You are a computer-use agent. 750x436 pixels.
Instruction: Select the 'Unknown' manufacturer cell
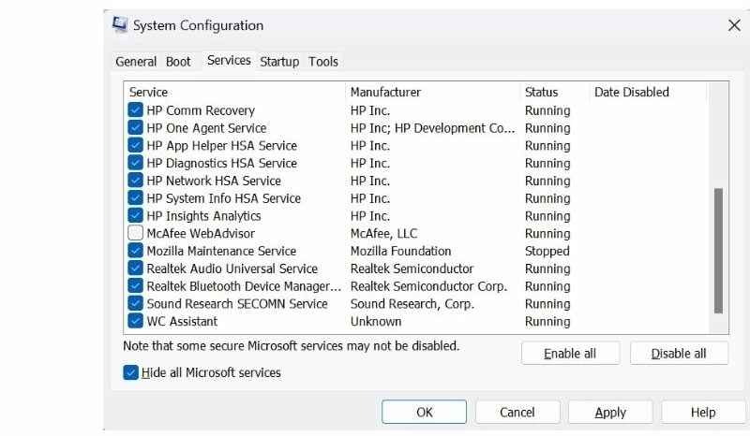376,322
